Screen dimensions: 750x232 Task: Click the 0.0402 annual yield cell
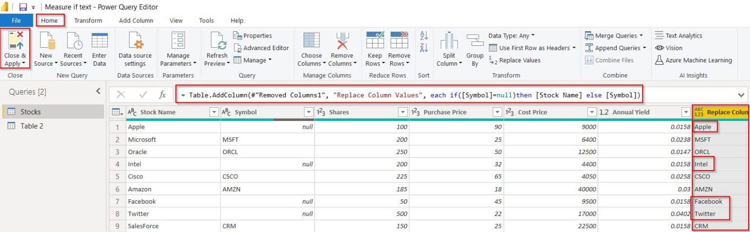[645, 213]
